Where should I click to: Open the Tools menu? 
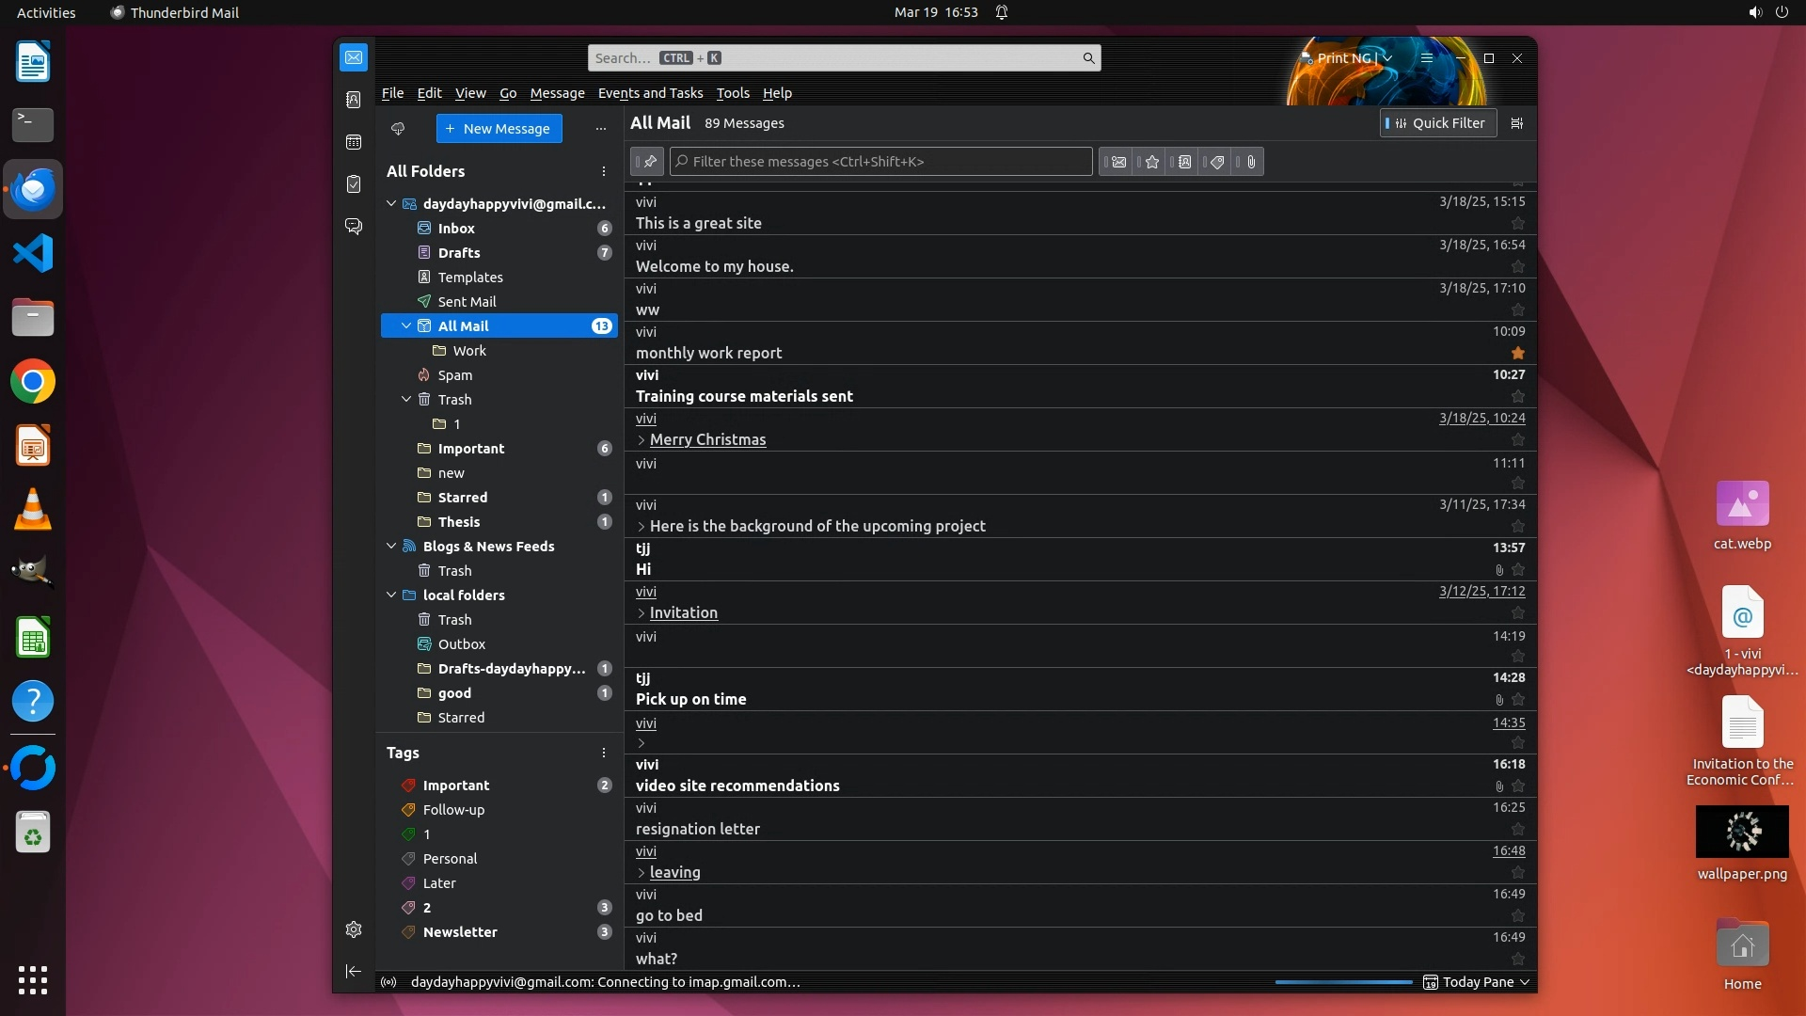732,93
